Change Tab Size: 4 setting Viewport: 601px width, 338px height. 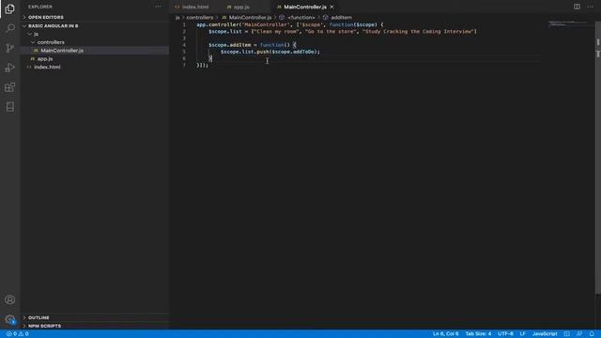[x=478, y=334]
